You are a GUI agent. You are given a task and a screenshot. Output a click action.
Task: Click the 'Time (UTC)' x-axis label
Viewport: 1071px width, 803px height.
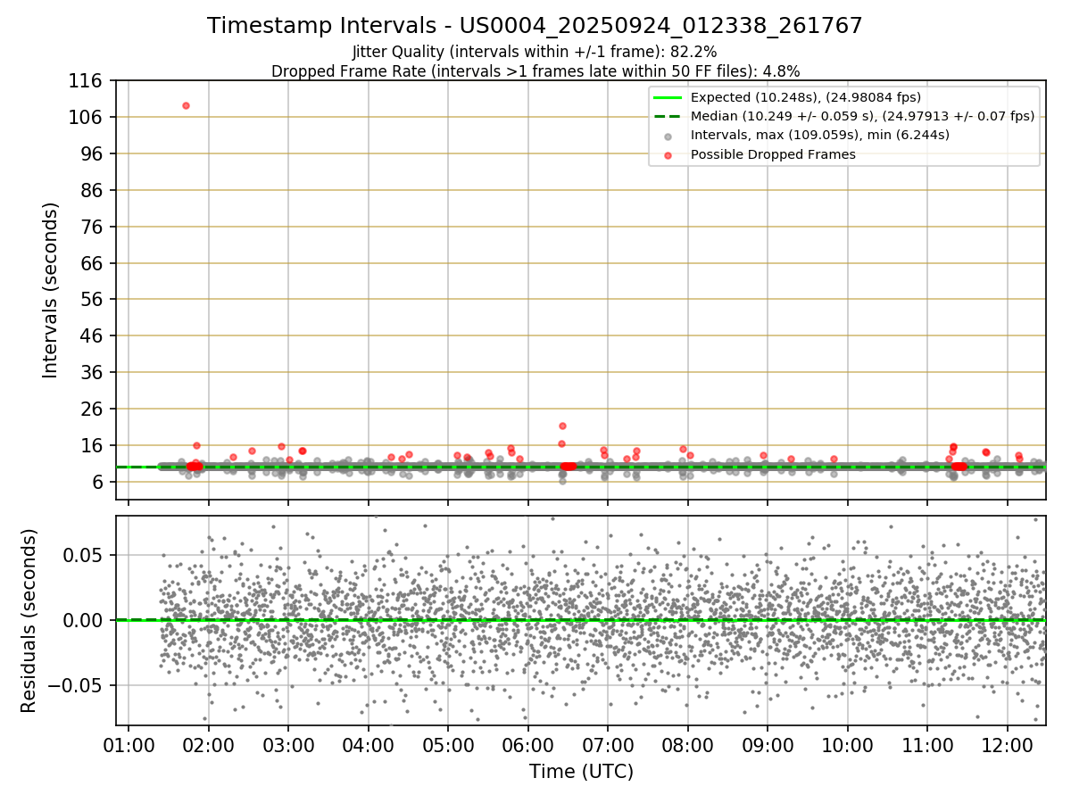581,771
